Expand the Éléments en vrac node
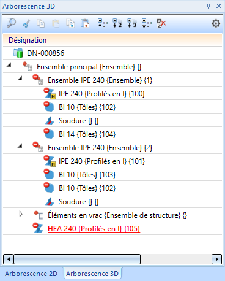 pyautogui.click(x=21, y=214)
